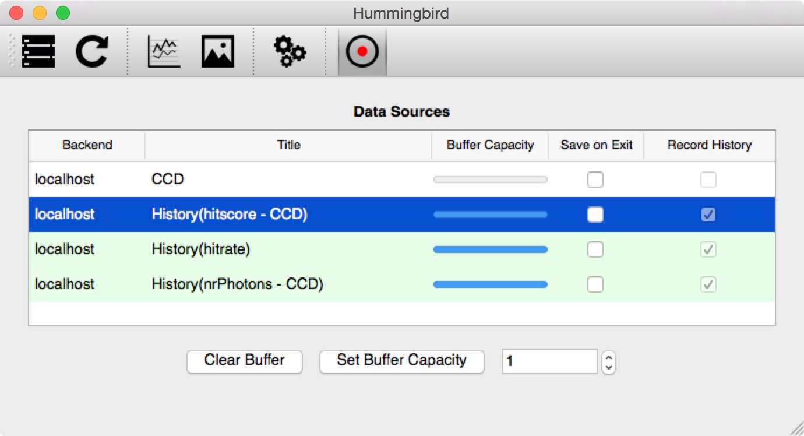
Task: Toggle Save on Exit for History(hitrate)
Action: click(x=595, y=249)
